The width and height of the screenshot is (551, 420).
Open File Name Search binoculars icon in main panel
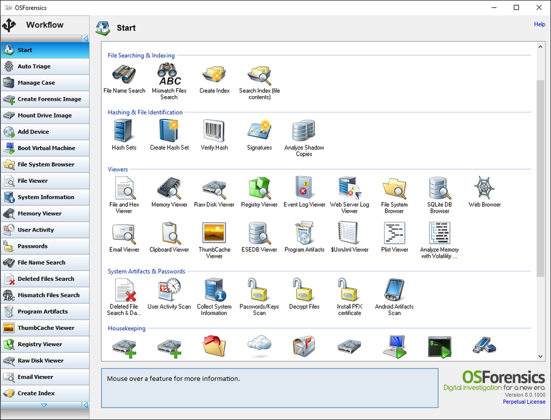[124, 74]
